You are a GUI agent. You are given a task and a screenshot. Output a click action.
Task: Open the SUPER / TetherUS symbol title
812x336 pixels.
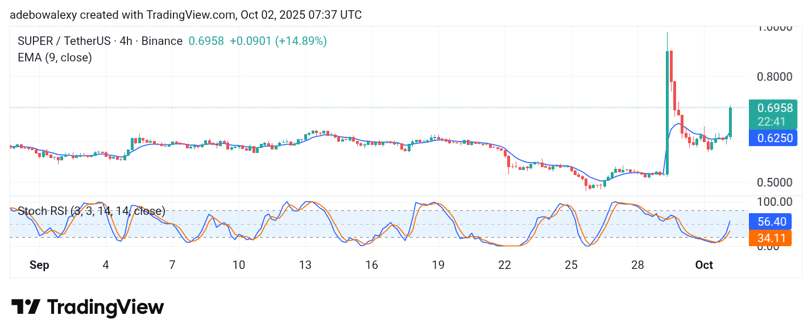(x=100, y=41)
